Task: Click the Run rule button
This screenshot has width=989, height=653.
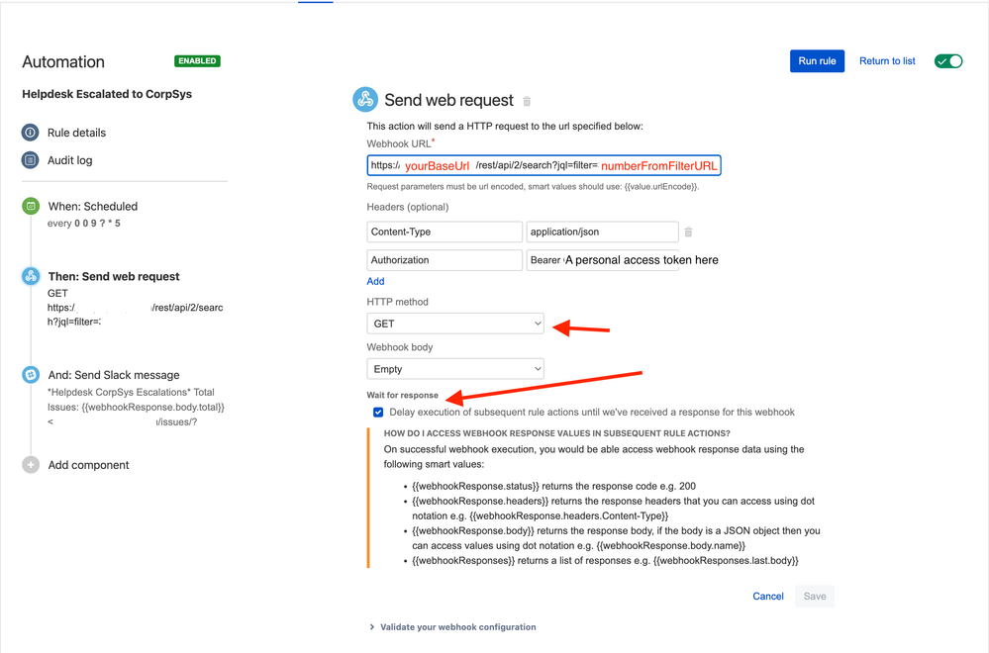Action: pyautogui.click(x=817, y=61)
